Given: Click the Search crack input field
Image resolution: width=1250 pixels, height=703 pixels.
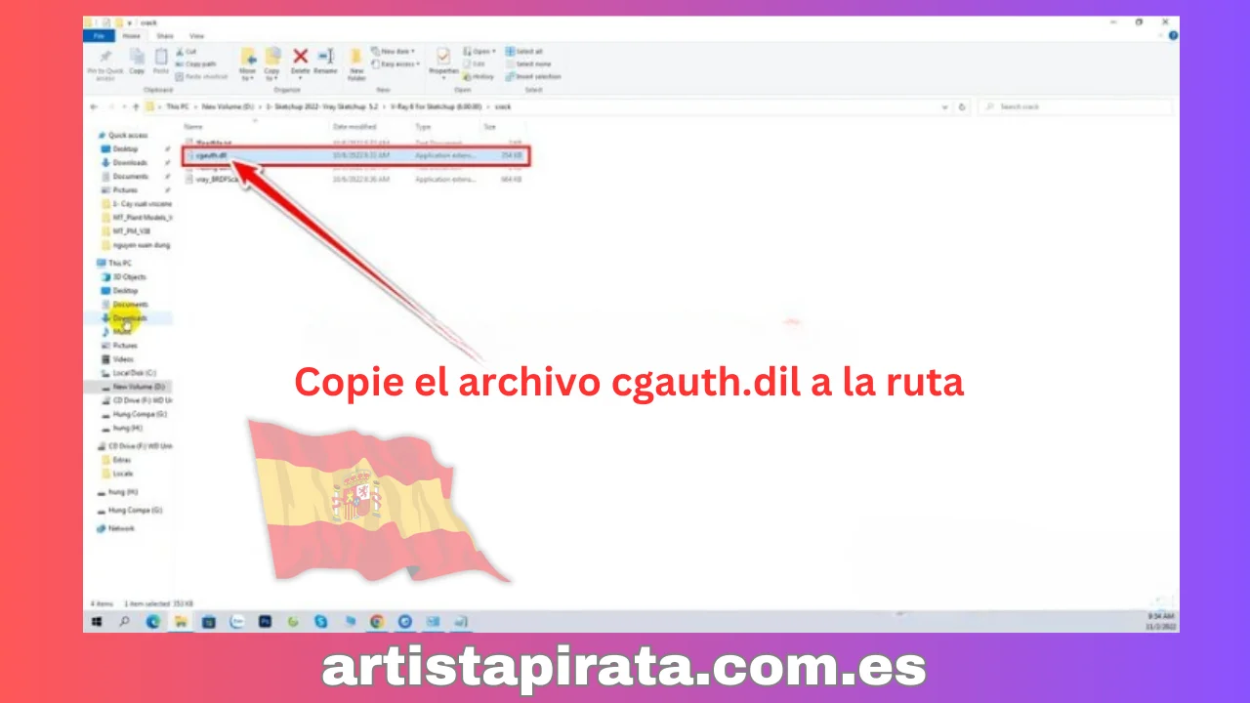Looking at the screenshot, I should coord(1074,106).
